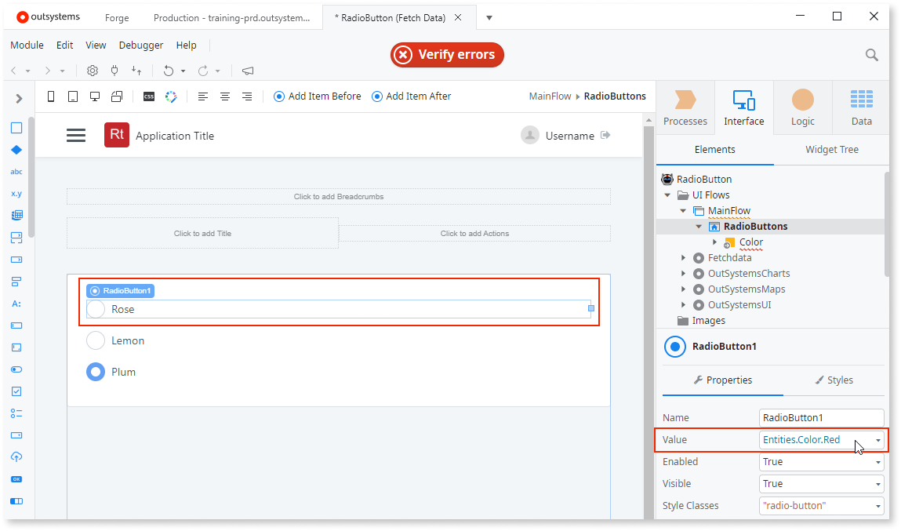Expand the Fetchdata node
Viewport: 901px width, 531px height.
[x=682, y=257]
